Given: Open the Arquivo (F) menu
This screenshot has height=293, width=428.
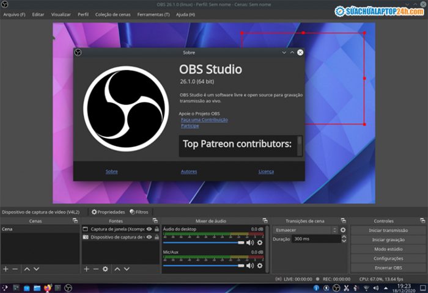Looking at the screenshot, I should tap(15, 14).
